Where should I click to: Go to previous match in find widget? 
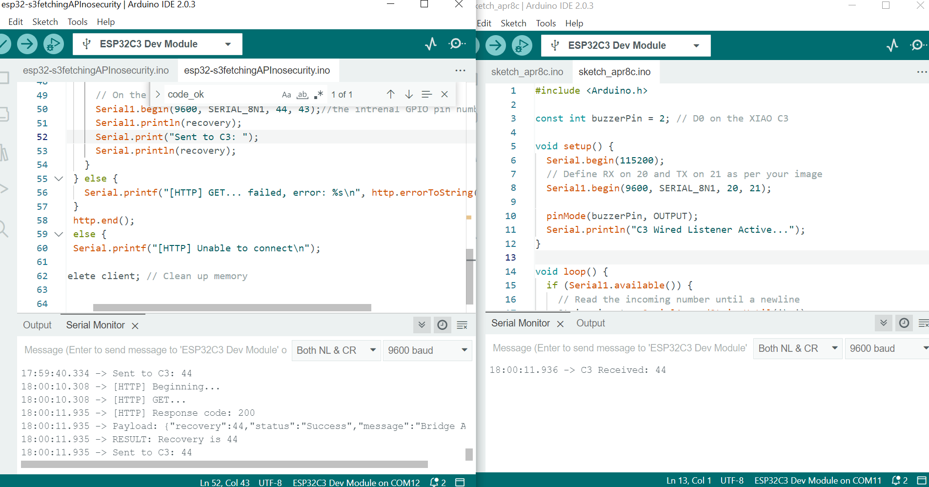[390, 94]
